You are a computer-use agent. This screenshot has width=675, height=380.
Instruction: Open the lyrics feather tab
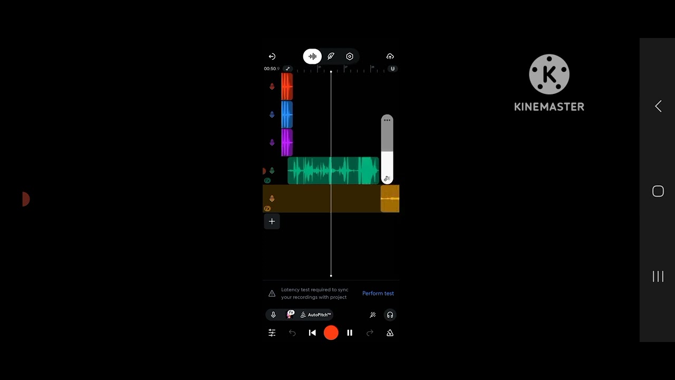tap(331, 56)
